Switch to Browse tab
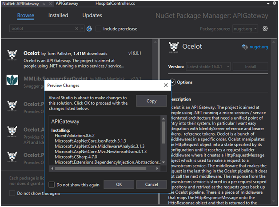The image size is (279, 207). tap(26, 16)
